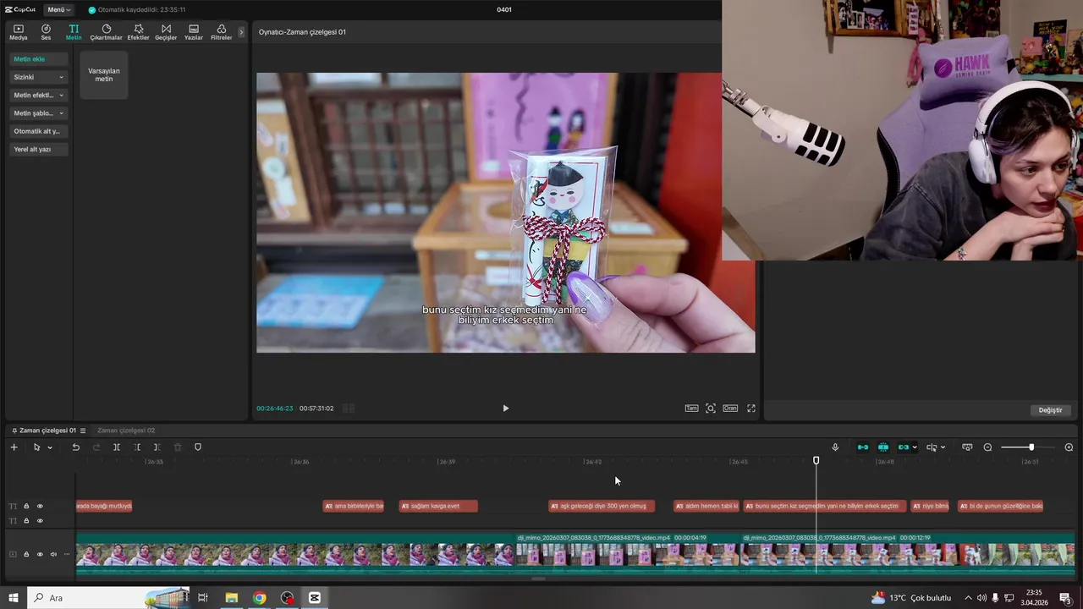Open Chrome from the taskbar

point(259,598)
